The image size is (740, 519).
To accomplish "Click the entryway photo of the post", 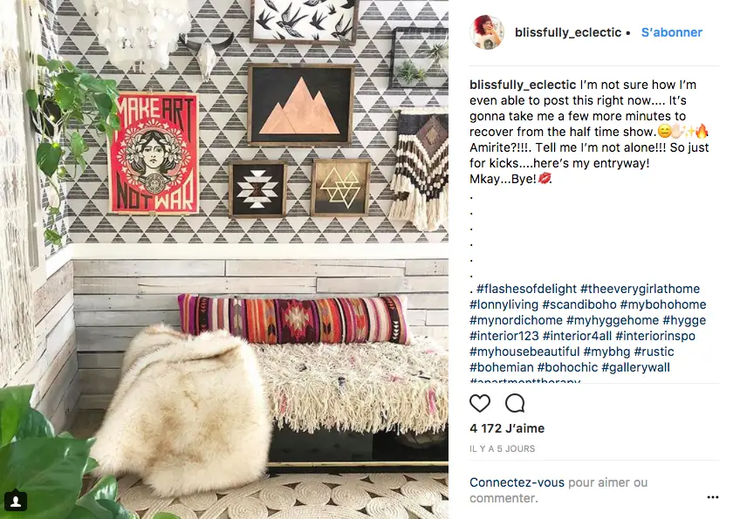I will pyautogui.click(x=224, y=260).
